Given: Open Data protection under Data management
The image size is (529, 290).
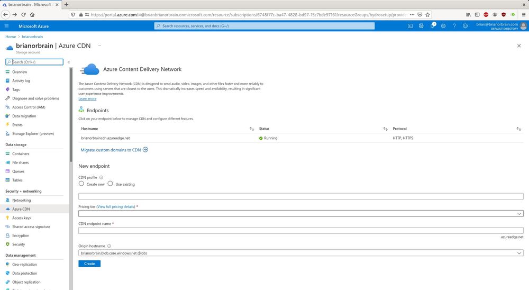Looking at the screenshot, I should point(25,273).
